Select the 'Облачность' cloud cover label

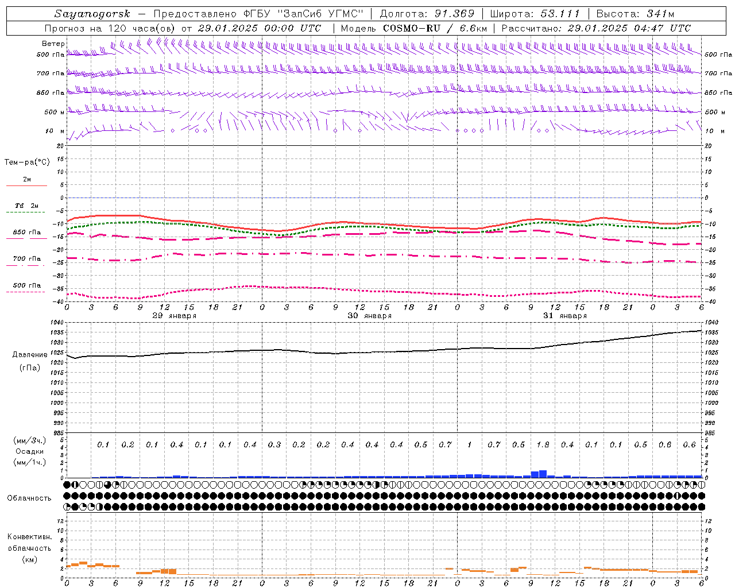point(29,498)
